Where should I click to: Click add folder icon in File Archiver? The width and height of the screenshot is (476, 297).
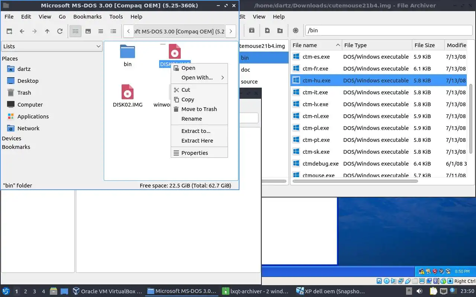pyautogui.click(x=280, y=30)
